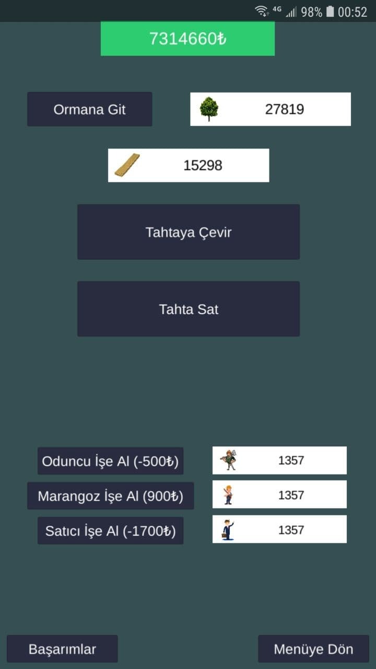Hire a carpenter via Marangoz İşe Al

tap(110, 495)
